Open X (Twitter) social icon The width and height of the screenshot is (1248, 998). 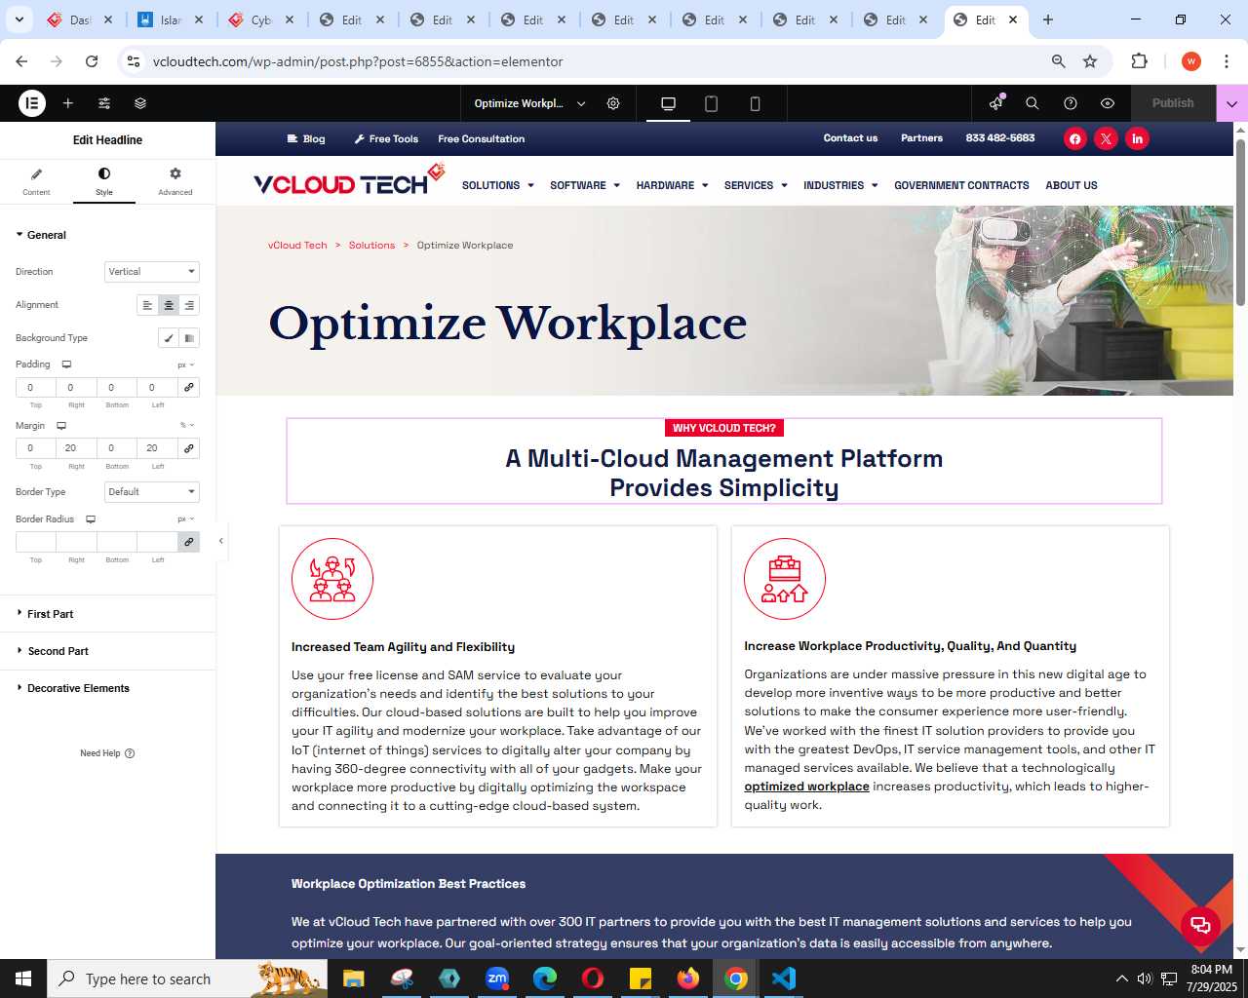pyautogui.click(x=1106, y=139)
